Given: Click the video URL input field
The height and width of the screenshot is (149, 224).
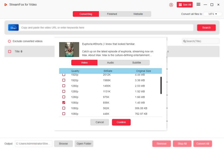Looking at the screenshot, I should (106, 28).
